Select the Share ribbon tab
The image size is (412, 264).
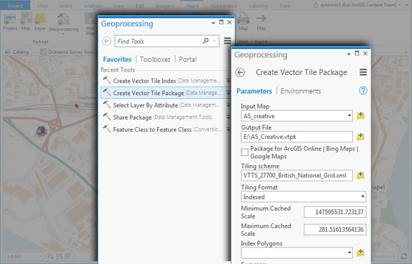click(192, 5)
